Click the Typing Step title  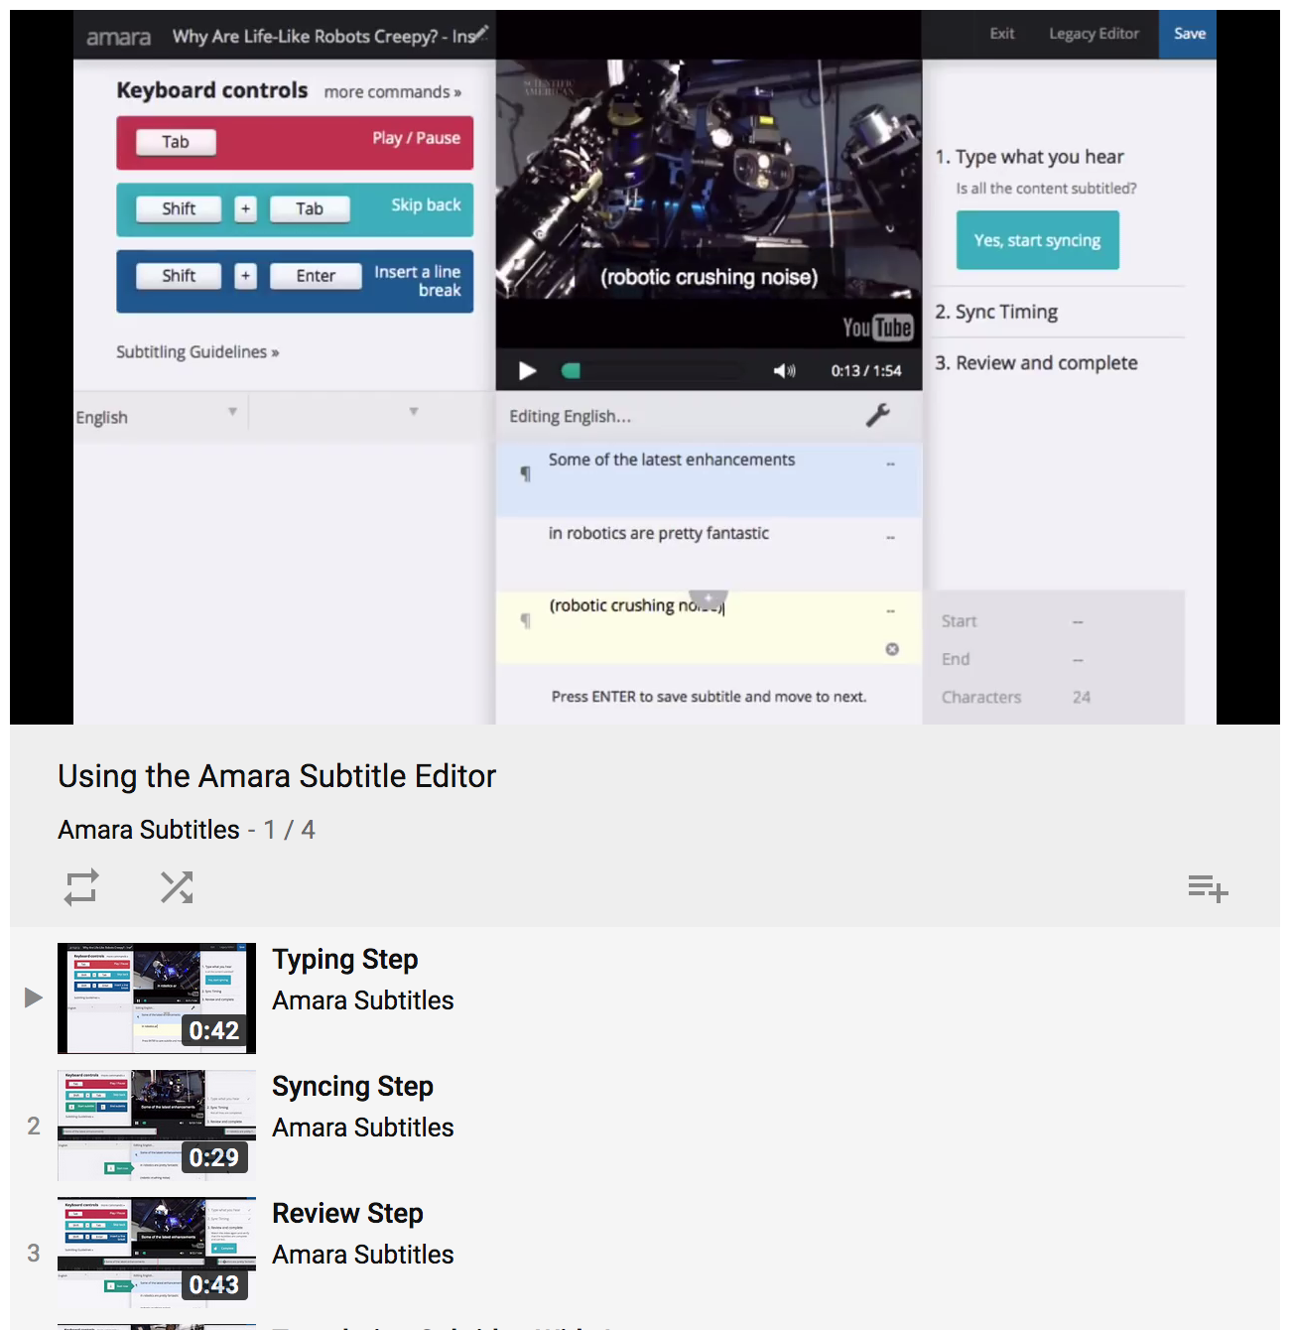(x=345, y=960)
